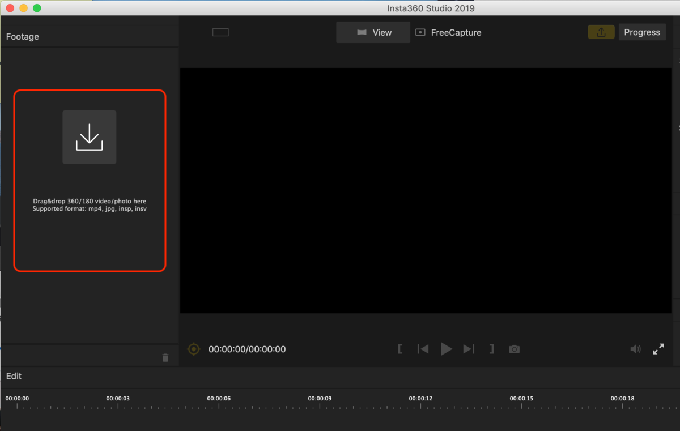The image size is (680, 431).
Task: Delete footage with trash icon
Action: 165,357
